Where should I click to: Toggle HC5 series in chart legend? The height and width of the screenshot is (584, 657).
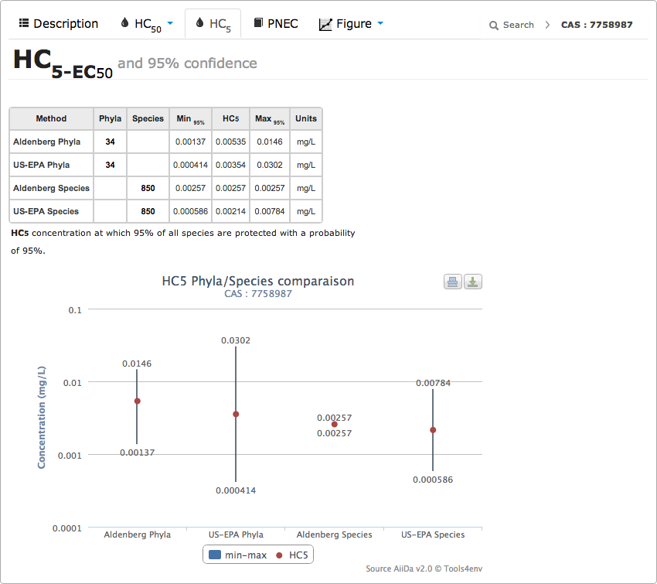(297, 555)
